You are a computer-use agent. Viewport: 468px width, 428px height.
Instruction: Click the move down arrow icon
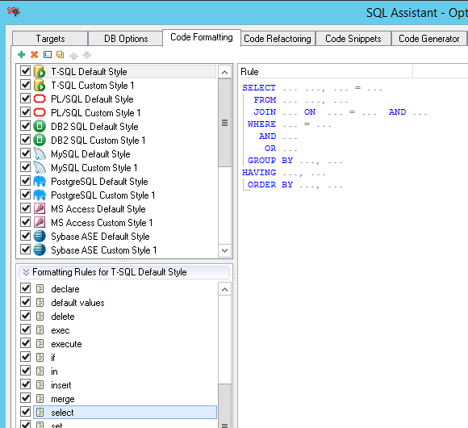pos(86,55)
